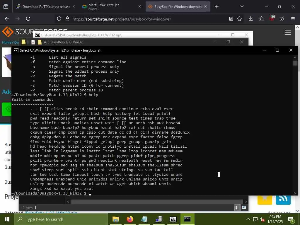This screenshot has height=225, width=300.
Task: Click Explorer horizontal scroll left arrow
Action: [68, 202]
